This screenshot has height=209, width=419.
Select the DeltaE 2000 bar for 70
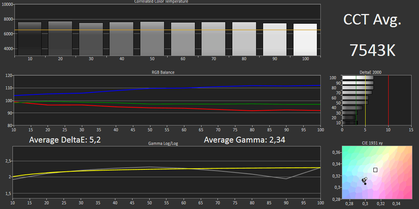point(357,93)
